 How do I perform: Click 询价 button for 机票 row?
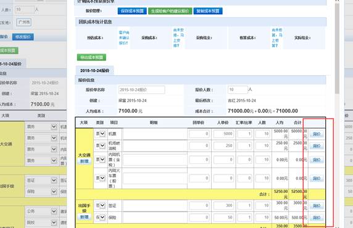click(317, 134)
